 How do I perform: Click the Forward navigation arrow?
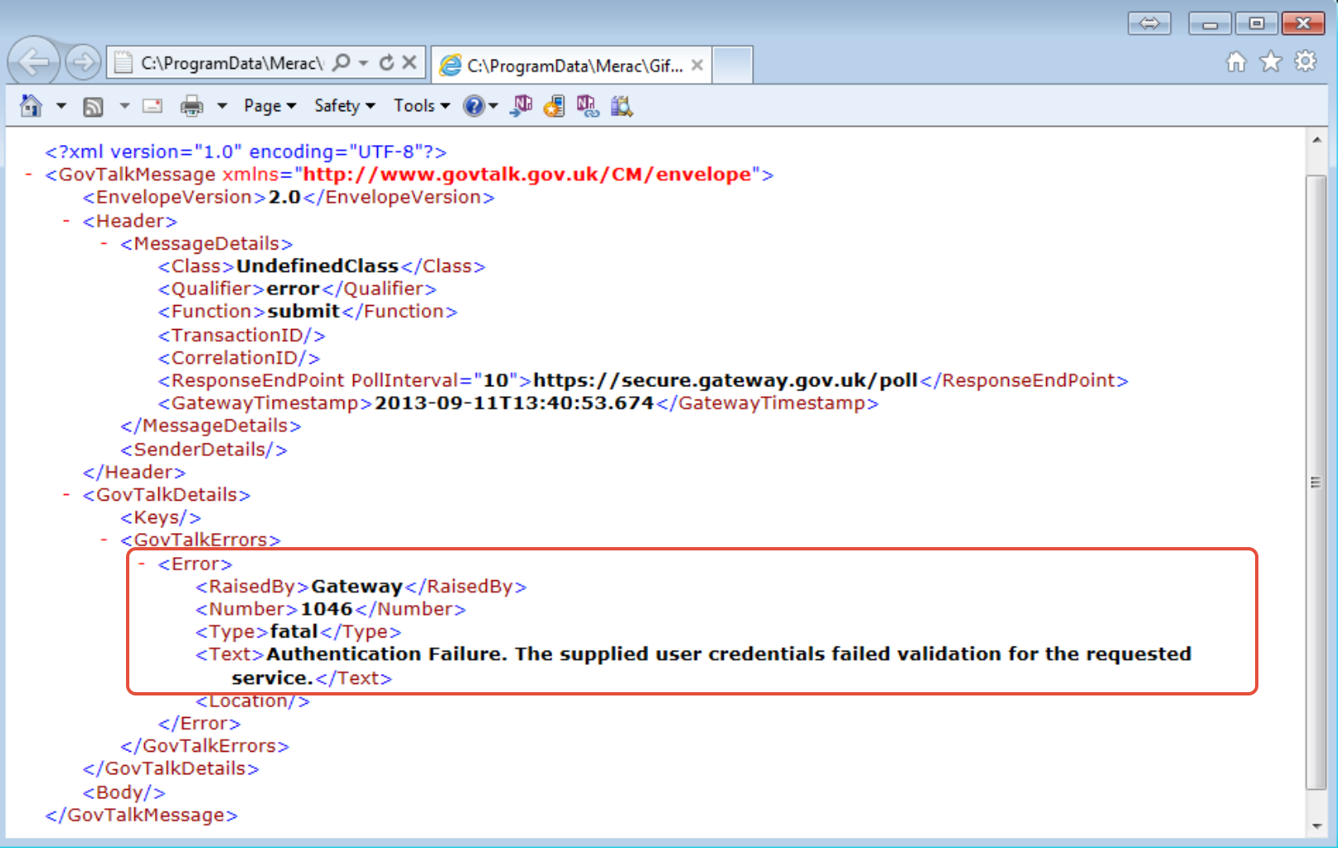coord(83,62)
